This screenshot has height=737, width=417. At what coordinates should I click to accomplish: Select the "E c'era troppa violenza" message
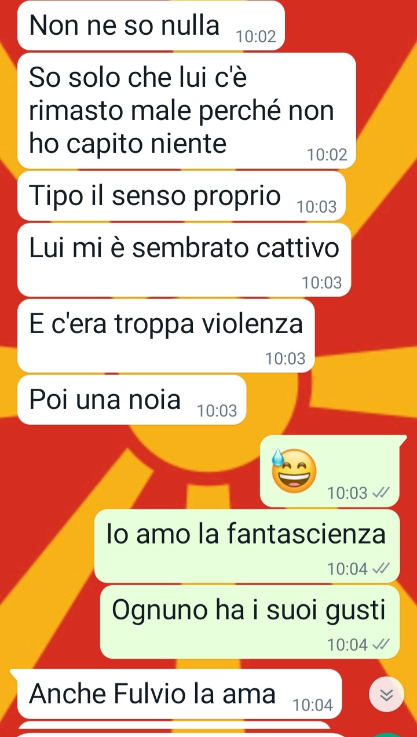coord(166,335)
